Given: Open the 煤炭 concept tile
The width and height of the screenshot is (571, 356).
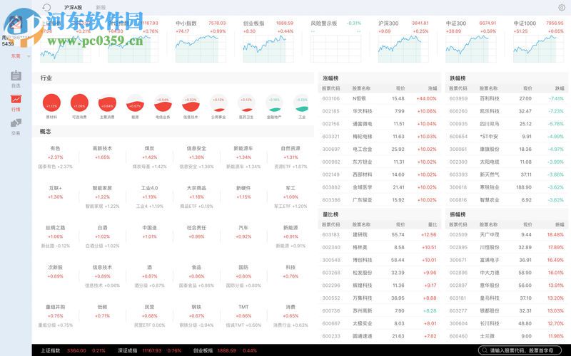Looking at the screenshot, I should [149, 157].
